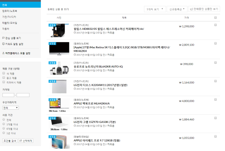
Task: Open the 태블릿/모바일 category
Action: [10, 23]
